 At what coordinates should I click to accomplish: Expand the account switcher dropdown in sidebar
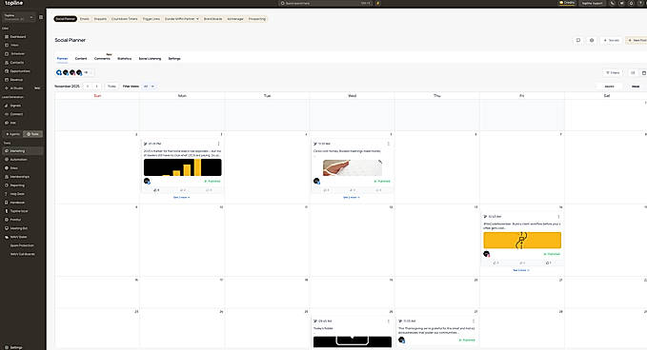(18, 17)
